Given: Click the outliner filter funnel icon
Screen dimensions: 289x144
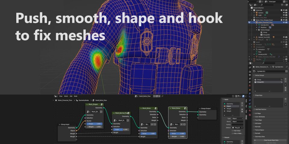Looking at the screenshot, I should click(x=282, y=5).
